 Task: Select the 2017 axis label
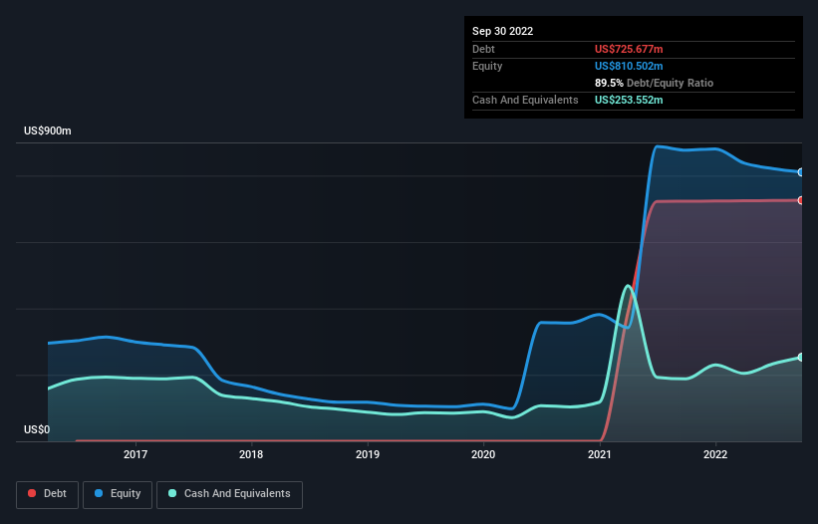pos(136,454)
